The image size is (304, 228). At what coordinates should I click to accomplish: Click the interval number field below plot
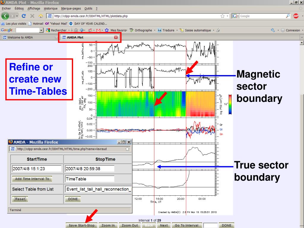pos(210,225)
